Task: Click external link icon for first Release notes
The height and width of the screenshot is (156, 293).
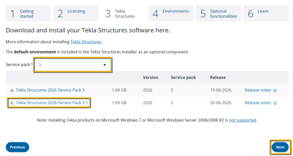Action: point(275,90)
